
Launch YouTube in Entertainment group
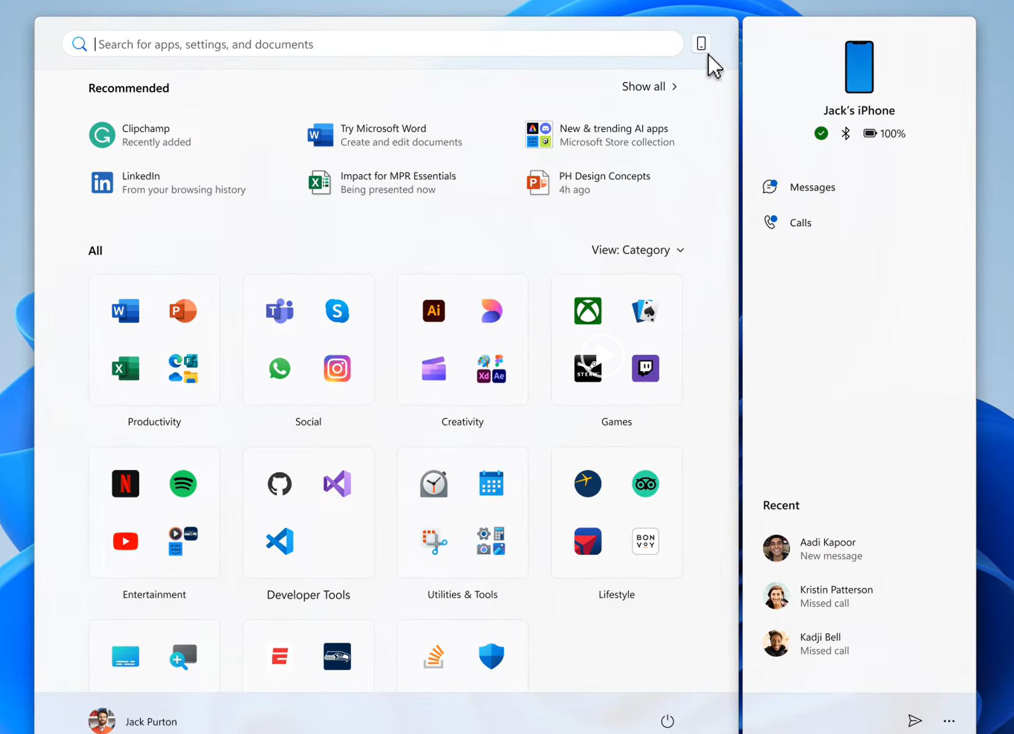tap(125, 541)
